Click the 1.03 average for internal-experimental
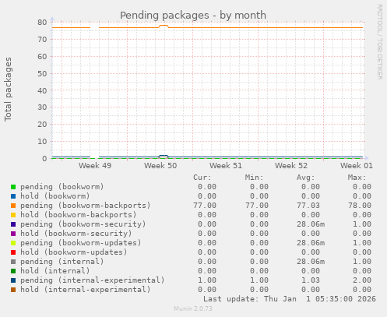The height and width of the screenshot is (317, 387). pyautogui.click(x=311, y=280)
